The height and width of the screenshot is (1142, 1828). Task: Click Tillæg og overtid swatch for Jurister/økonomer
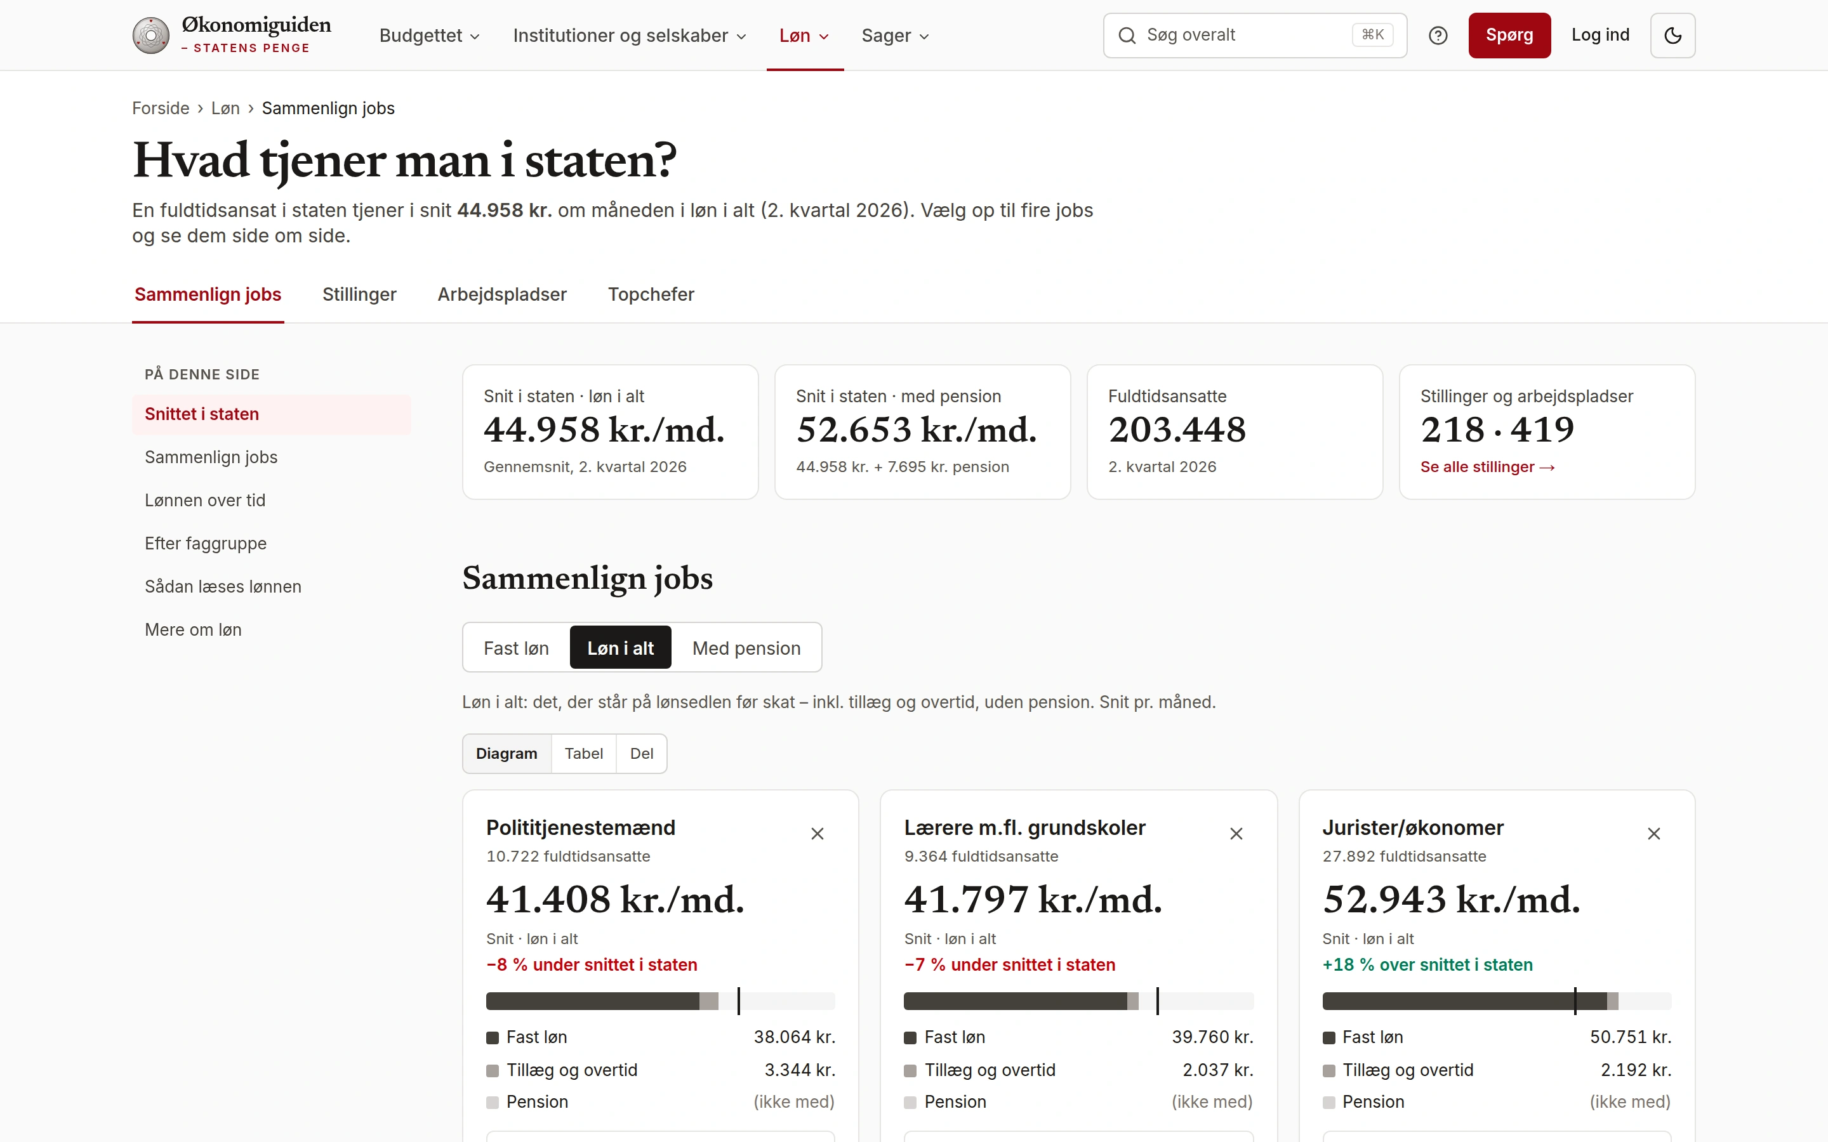tap(1328, 1071)
